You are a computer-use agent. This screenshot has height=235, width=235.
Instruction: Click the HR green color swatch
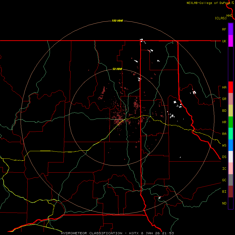click(x=231, y=122)
